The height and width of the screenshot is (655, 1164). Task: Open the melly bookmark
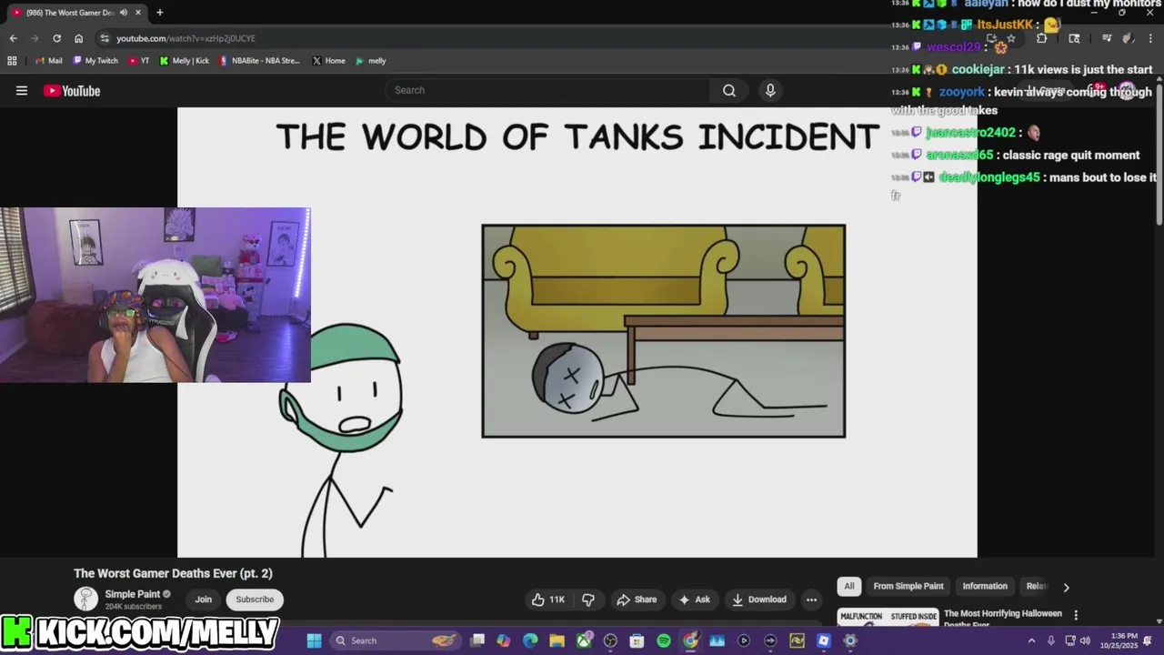371,61
